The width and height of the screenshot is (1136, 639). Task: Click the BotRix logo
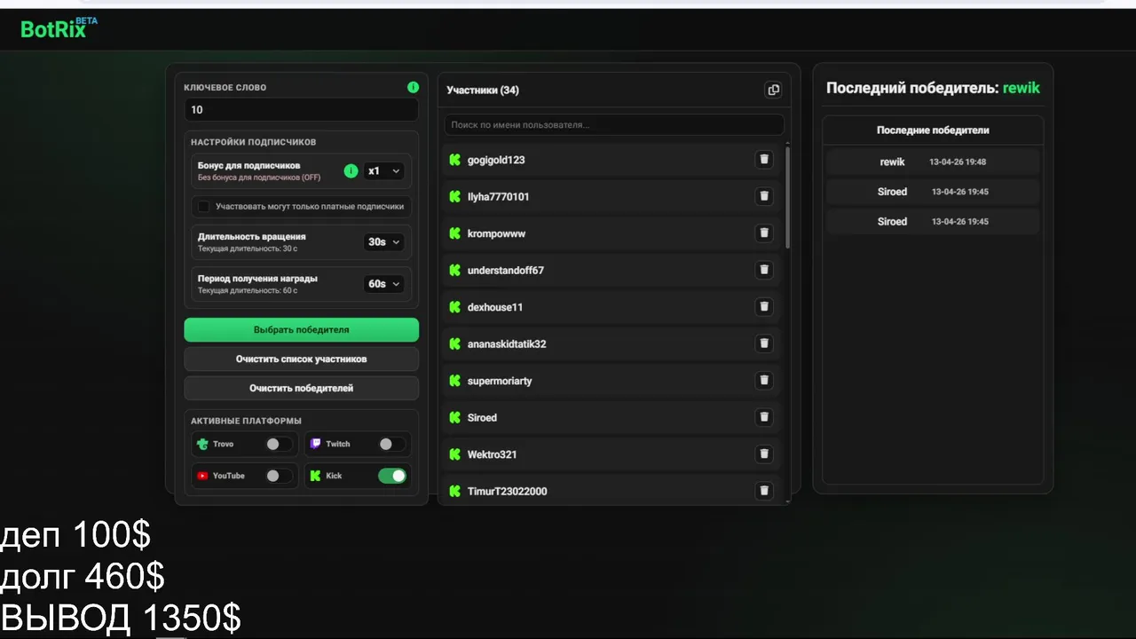tap(59, 28)
